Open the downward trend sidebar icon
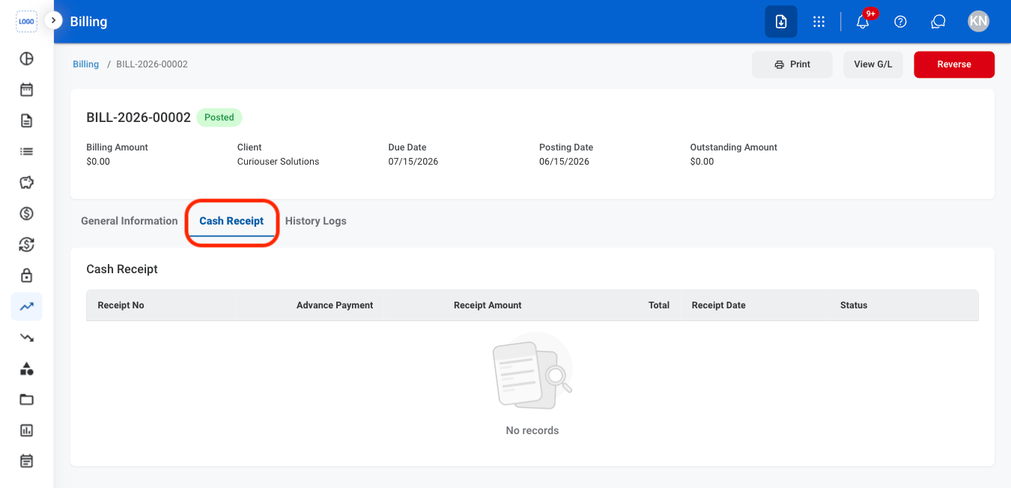Screen dimensions: 1011x488 (x=26, y=338)
